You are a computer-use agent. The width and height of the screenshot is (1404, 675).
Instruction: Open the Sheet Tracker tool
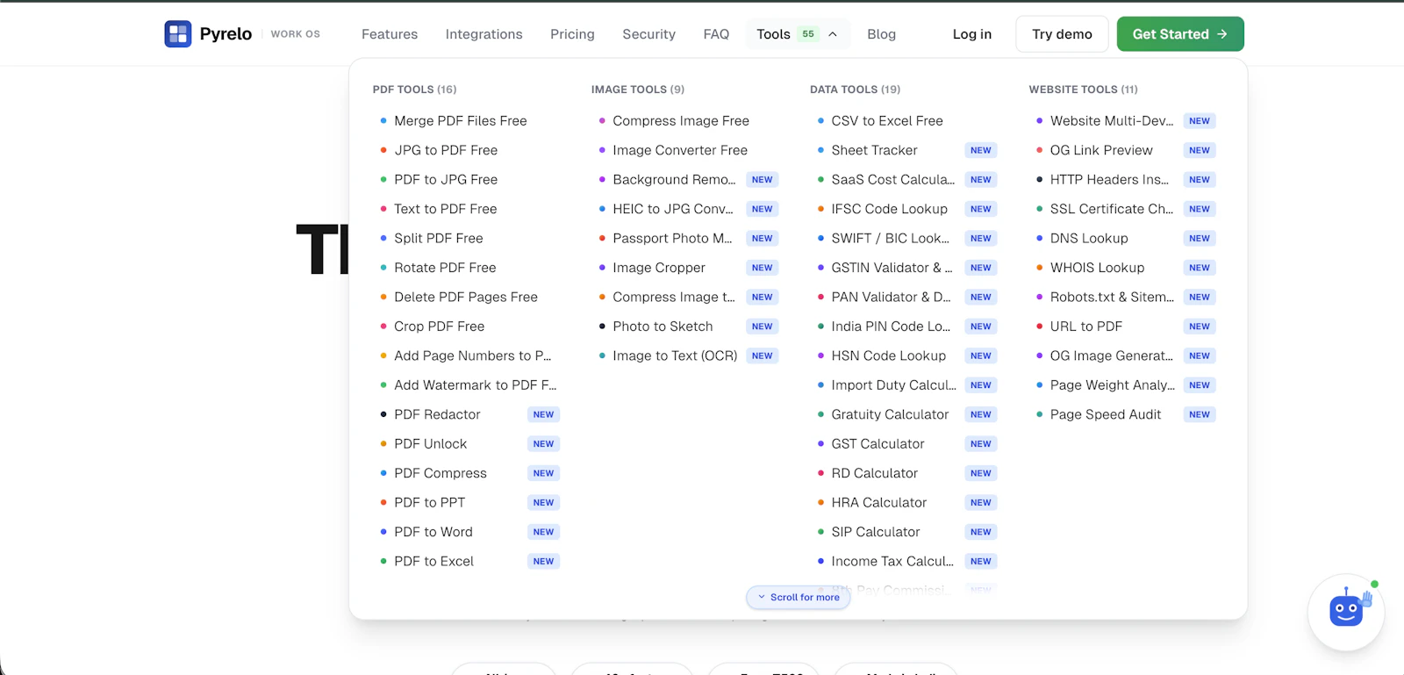tap(874, 150)
